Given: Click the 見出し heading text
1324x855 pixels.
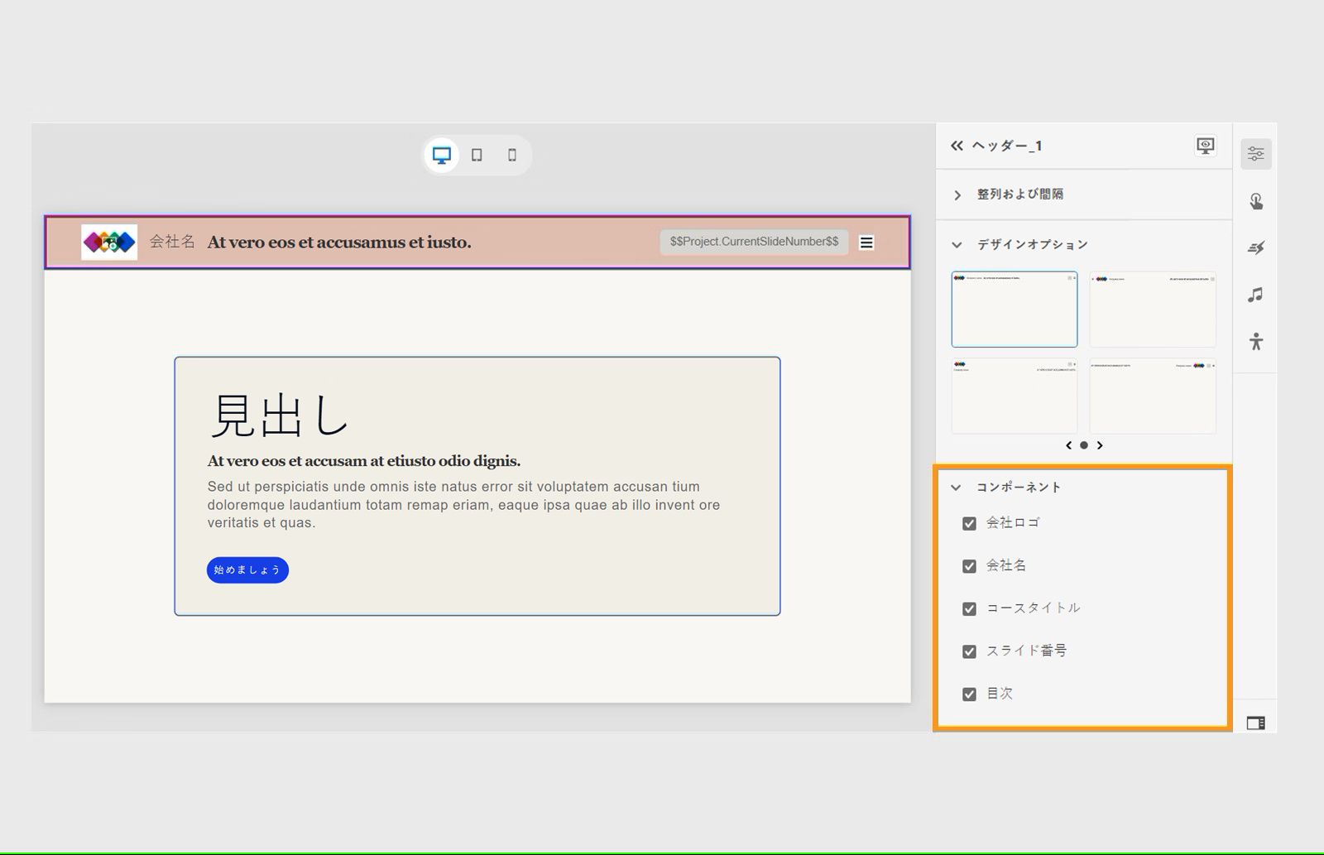Looking at the screenshot, I should [x=280, y=415].
